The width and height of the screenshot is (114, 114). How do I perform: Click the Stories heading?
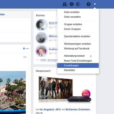pyautogui.click(x=40, y=15)
